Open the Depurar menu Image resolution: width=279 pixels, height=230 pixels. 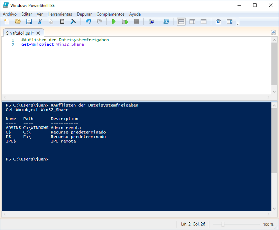tap(84, 14)
